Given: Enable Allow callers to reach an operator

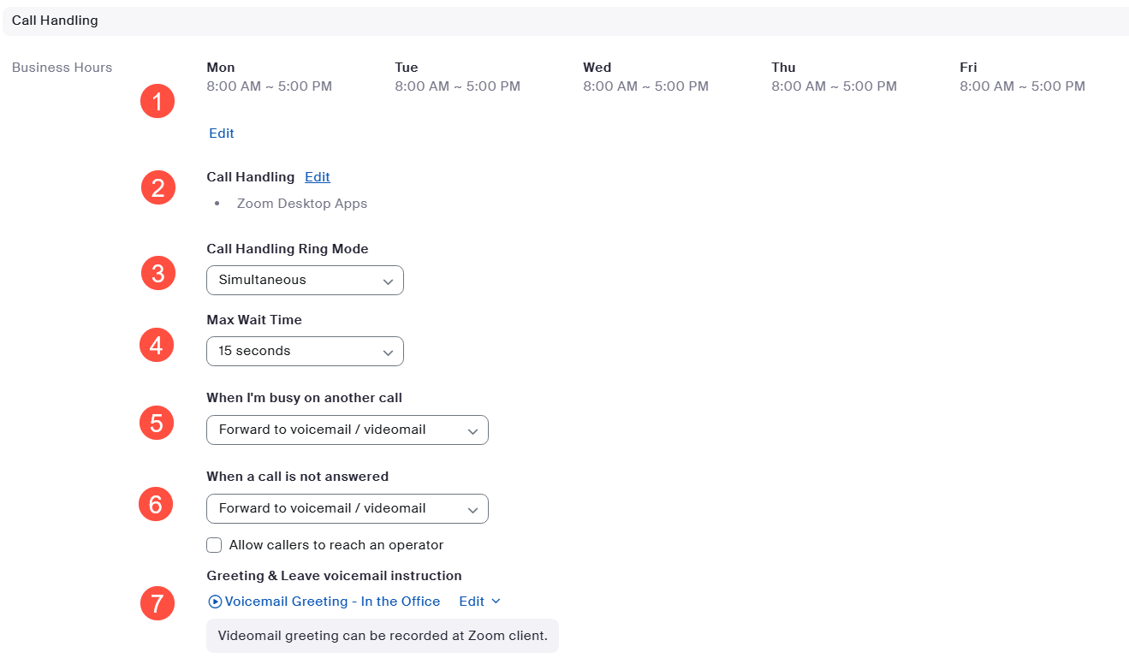Looking at the screenshot, I should coord(214,545).
